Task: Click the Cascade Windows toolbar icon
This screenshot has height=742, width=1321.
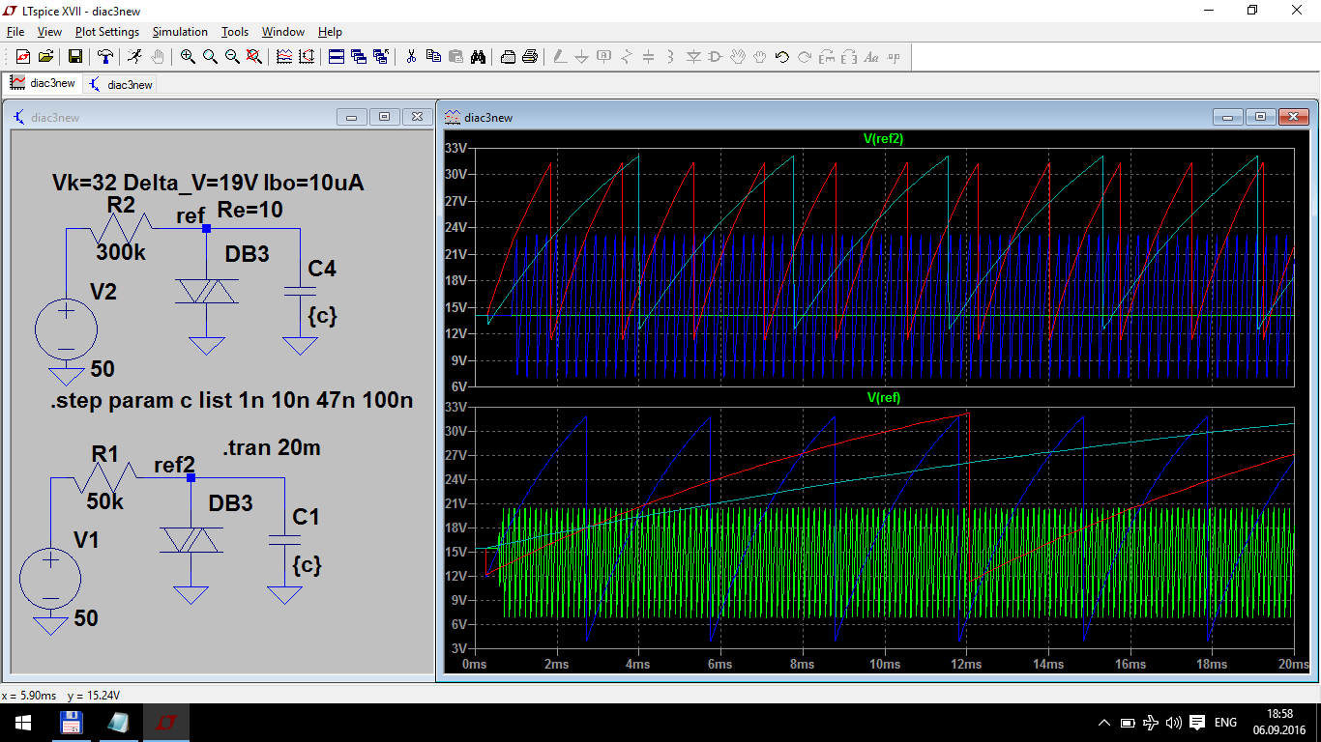Action: [x=359, y=57]
